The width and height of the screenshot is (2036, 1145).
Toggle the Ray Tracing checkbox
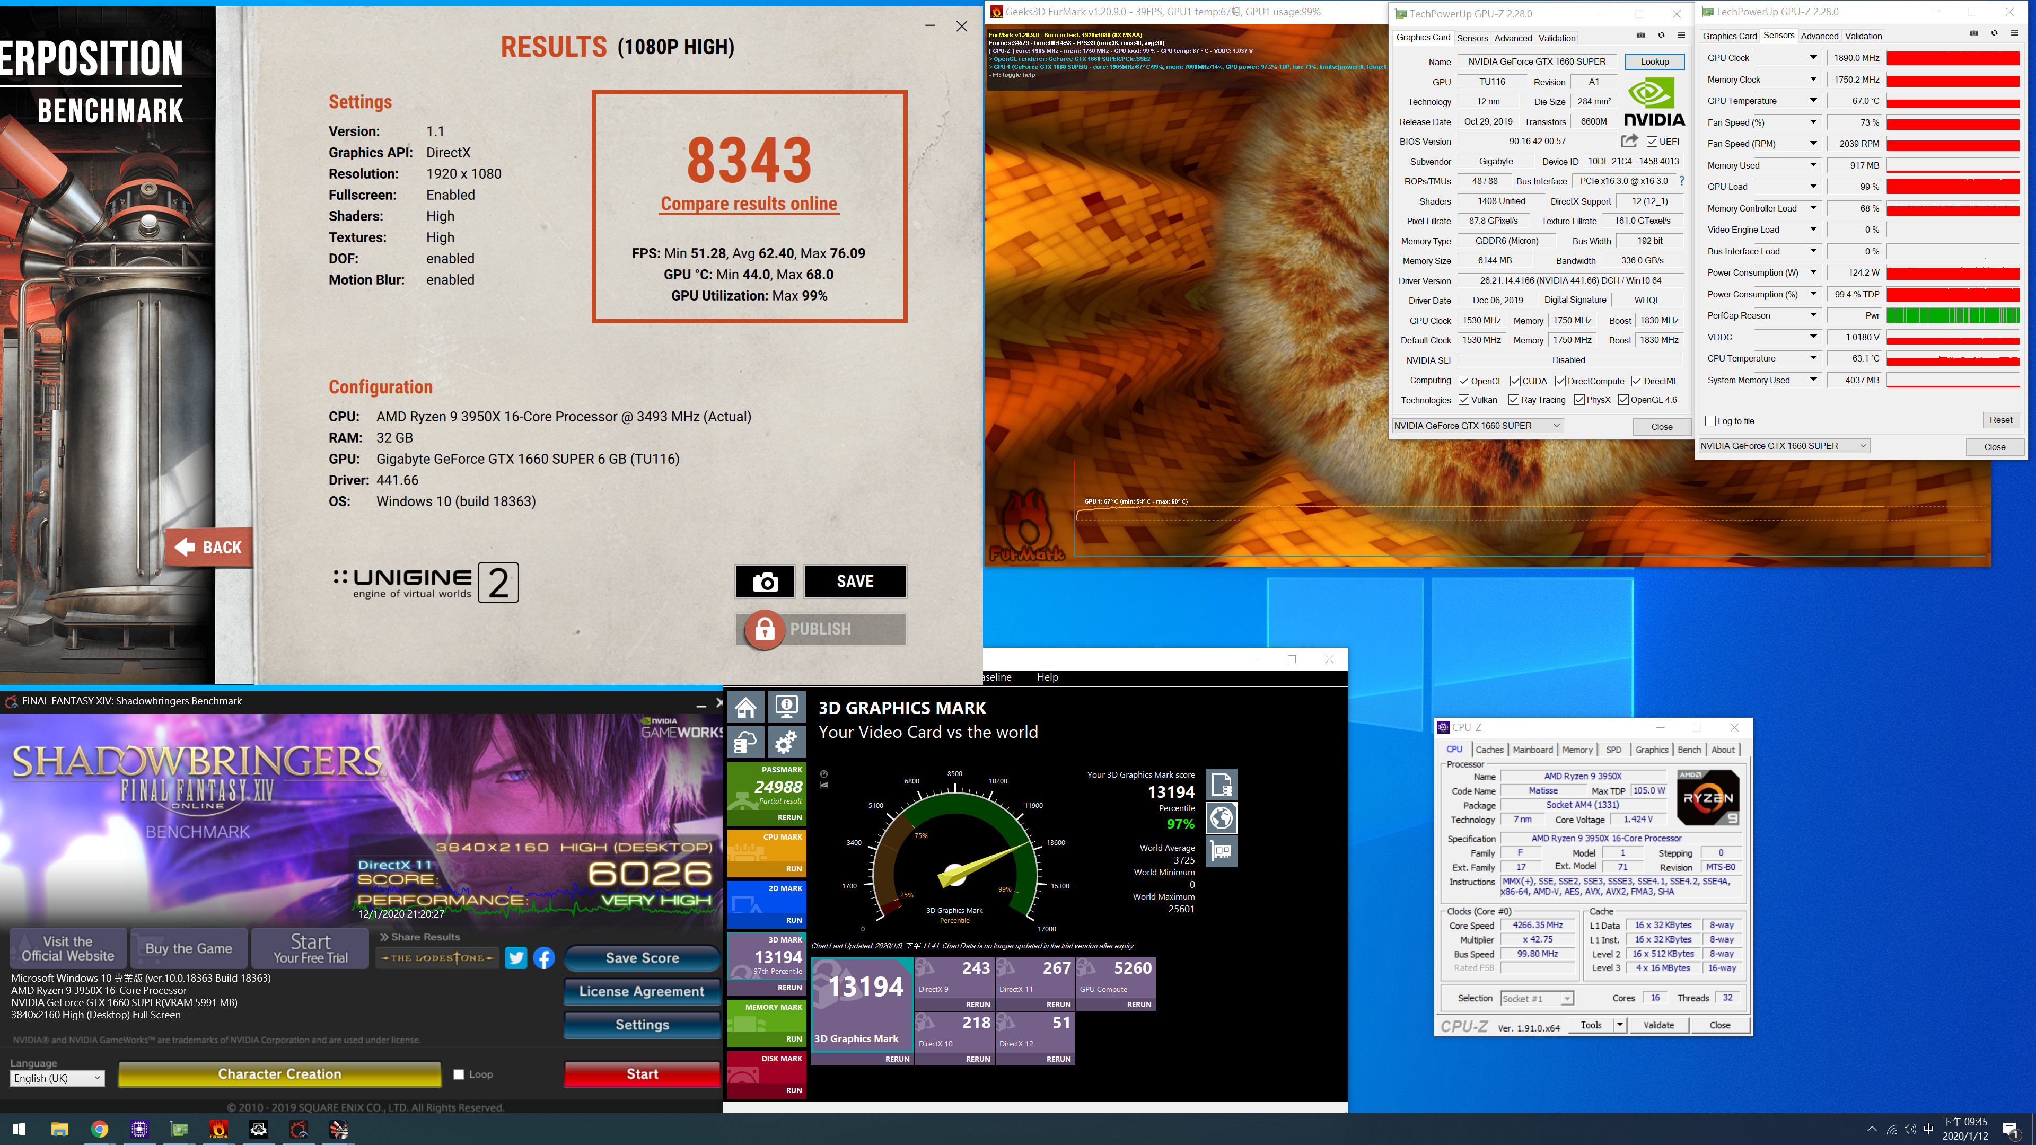point(1514,400)
